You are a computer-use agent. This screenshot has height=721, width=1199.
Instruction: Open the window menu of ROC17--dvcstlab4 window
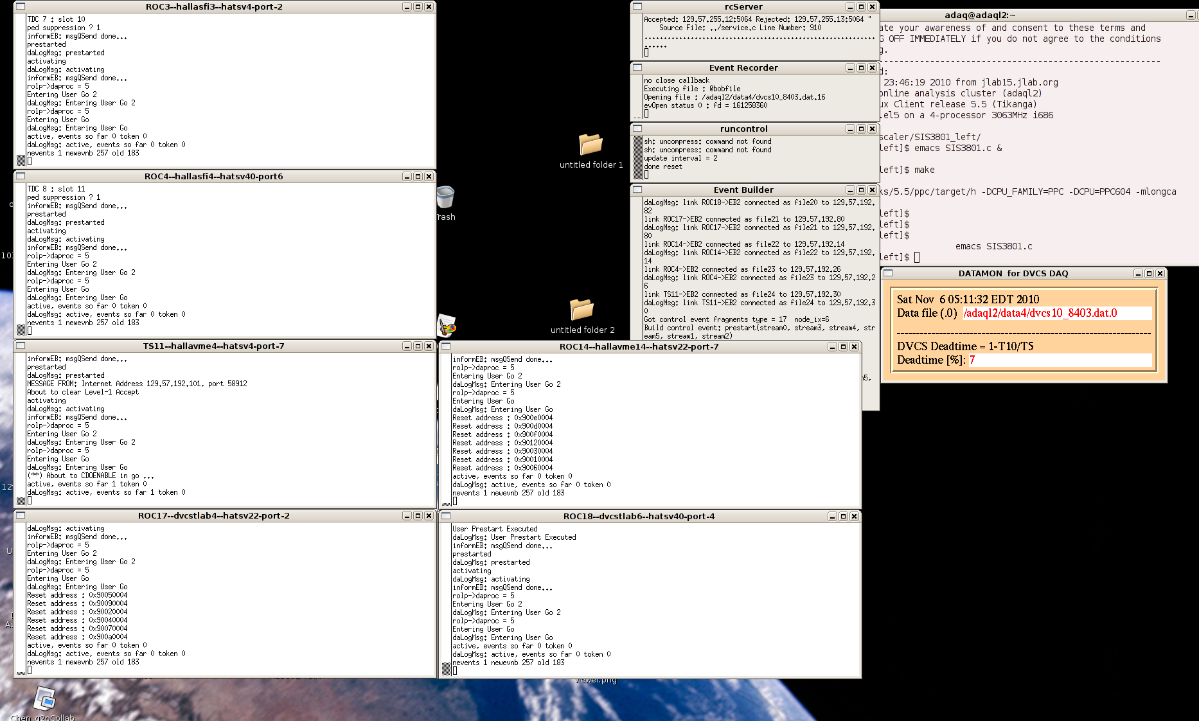[x=21, y=515]
